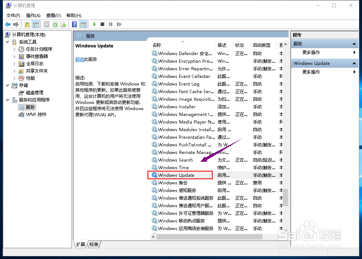Switch to the 扩展 tab
The width and height of the screenshot is (362, 259).
coord(81,245)
